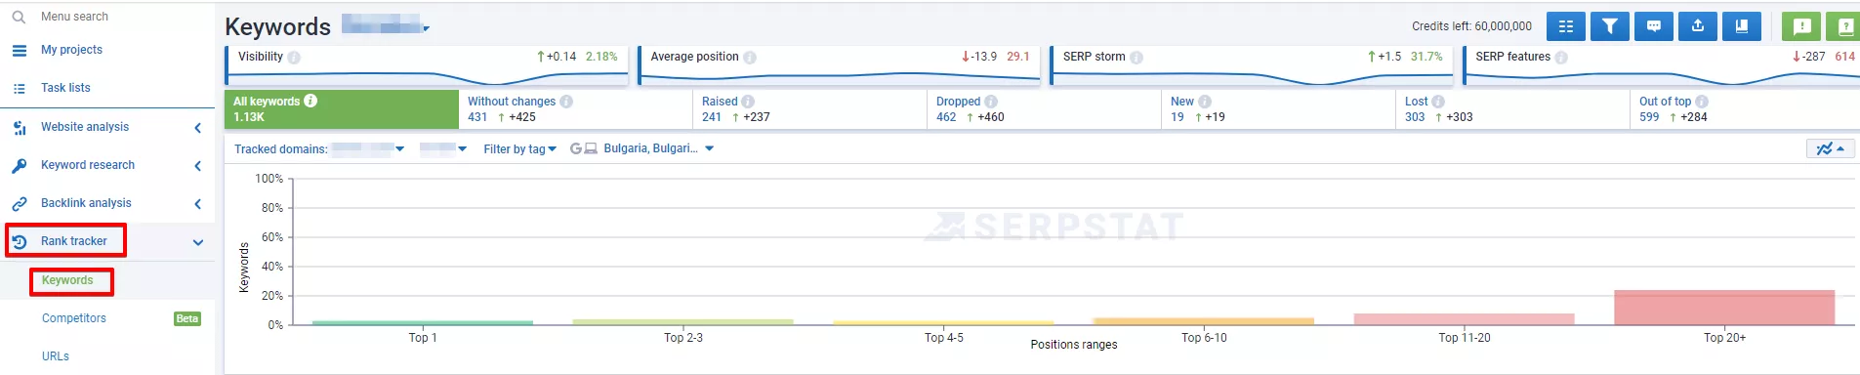Click the Average position info icon
Viewport: 1860px width, 375px height.
click(x=750, y=58)
